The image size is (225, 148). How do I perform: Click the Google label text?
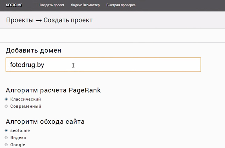18,145
